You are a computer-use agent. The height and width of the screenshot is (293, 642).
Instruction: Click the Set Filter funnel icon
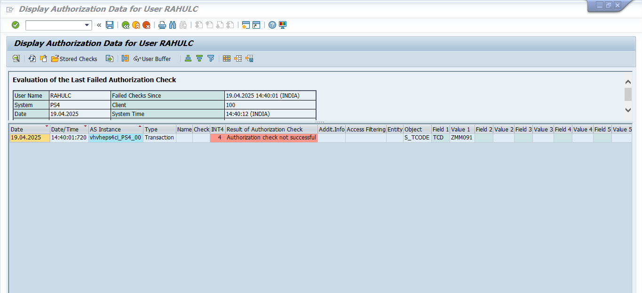(211, 59)
